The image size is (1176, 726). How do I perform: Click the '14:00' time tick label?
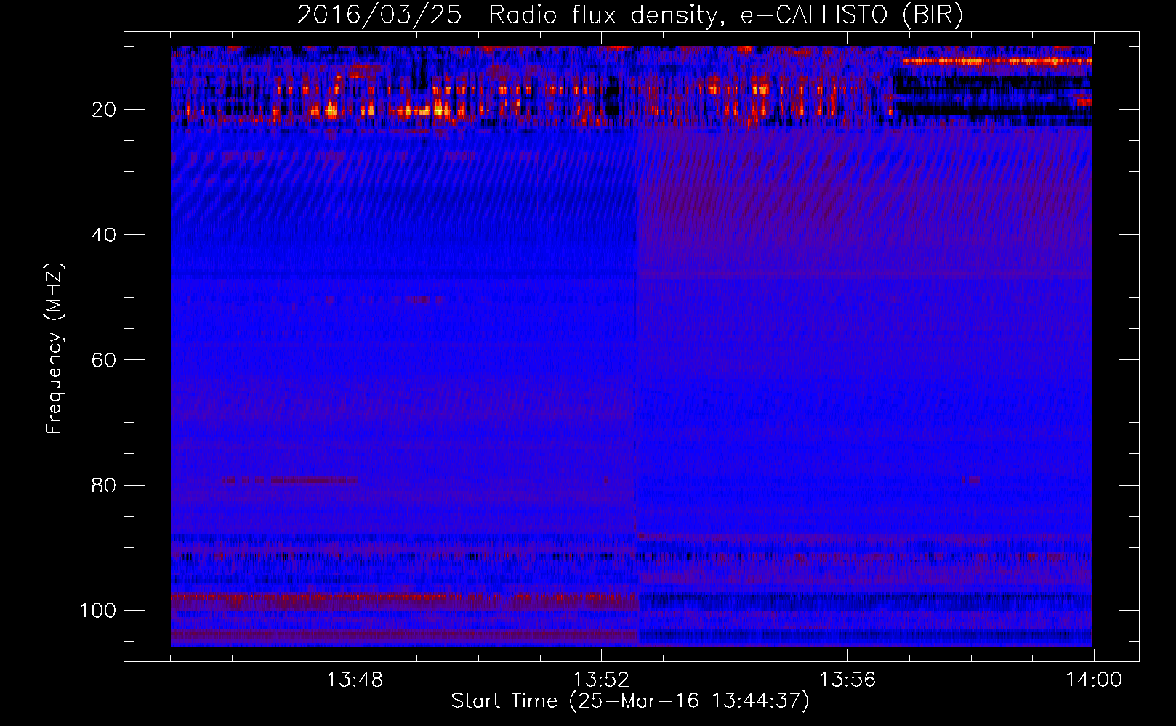click(1094, 680)
